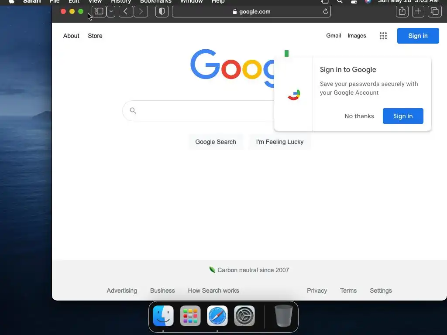447x335 pixels.
Task: Open the File menu
Action: click(x=55, y=1)
